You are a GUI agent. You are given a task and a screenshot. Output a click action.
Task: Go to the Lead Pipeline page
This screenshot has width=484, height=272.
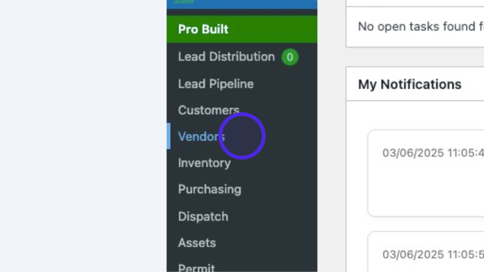[x=216, y=84]
